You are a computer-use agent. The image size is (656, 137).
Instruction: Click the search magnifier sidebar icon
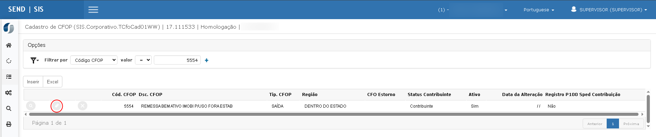point(9,109)
